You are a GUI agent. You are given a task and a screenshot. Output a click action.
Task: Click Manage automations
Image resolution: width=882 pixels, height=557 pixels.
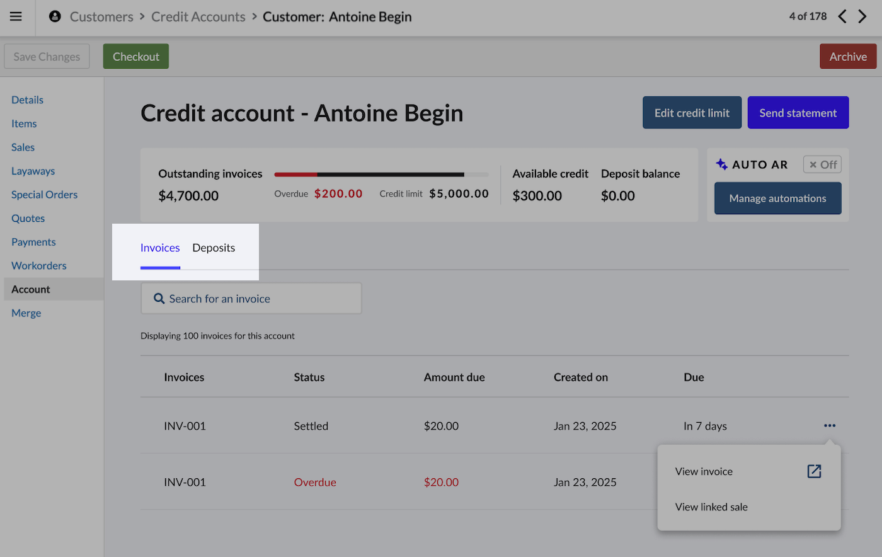coord(777,198)
